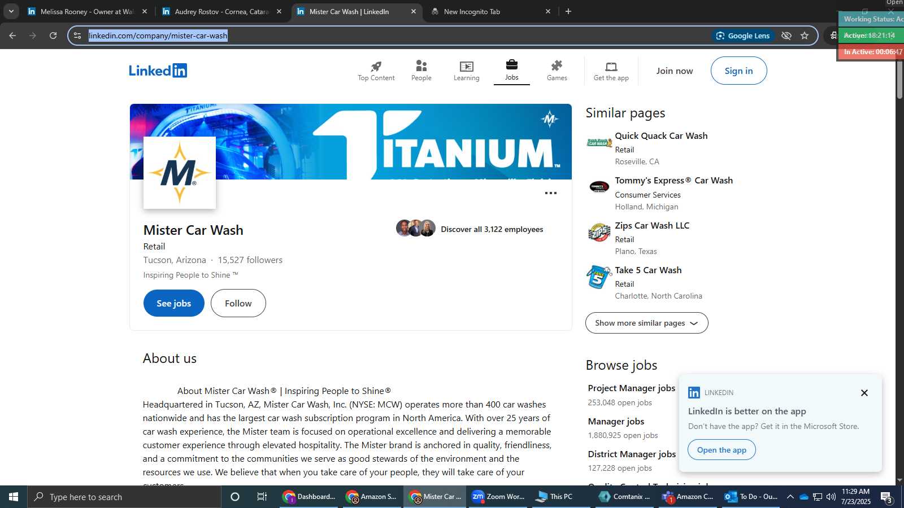Click Mister Car Wash company logo
The height and width of the screenshot is (508, 904).
[x=179, y=173]
